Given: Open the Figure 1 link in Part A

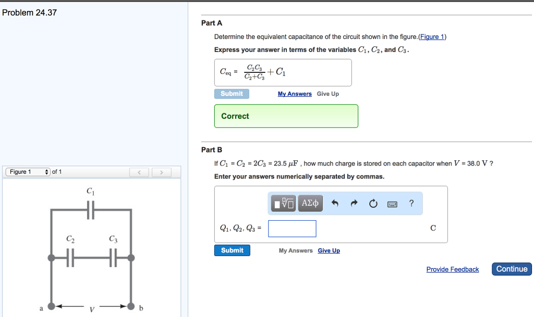Looking at the screenshot, I should (432, 36).
